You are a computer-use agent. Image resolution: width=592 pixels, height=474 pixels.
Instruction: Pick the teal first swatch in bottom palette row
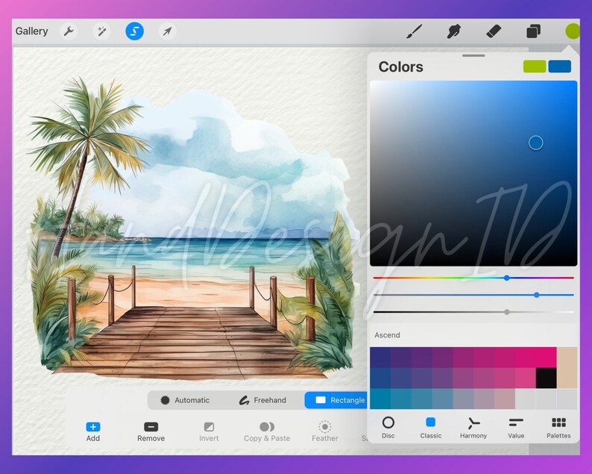(380, 399)
